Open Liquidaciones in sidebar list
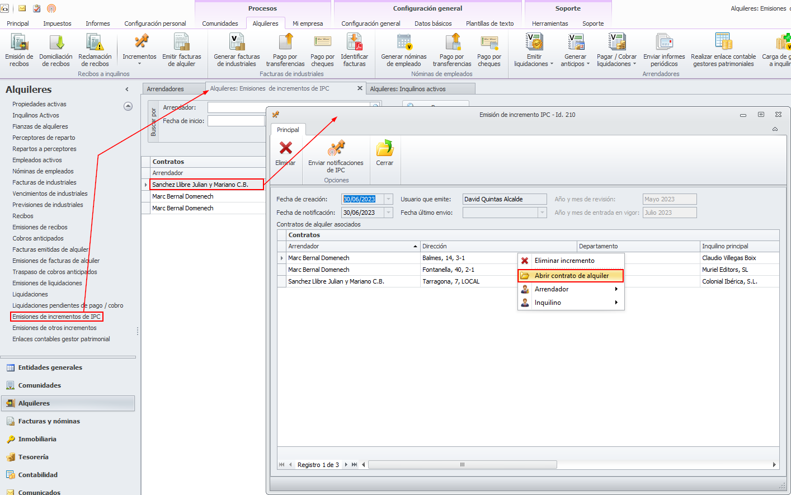 pos(30,294)
